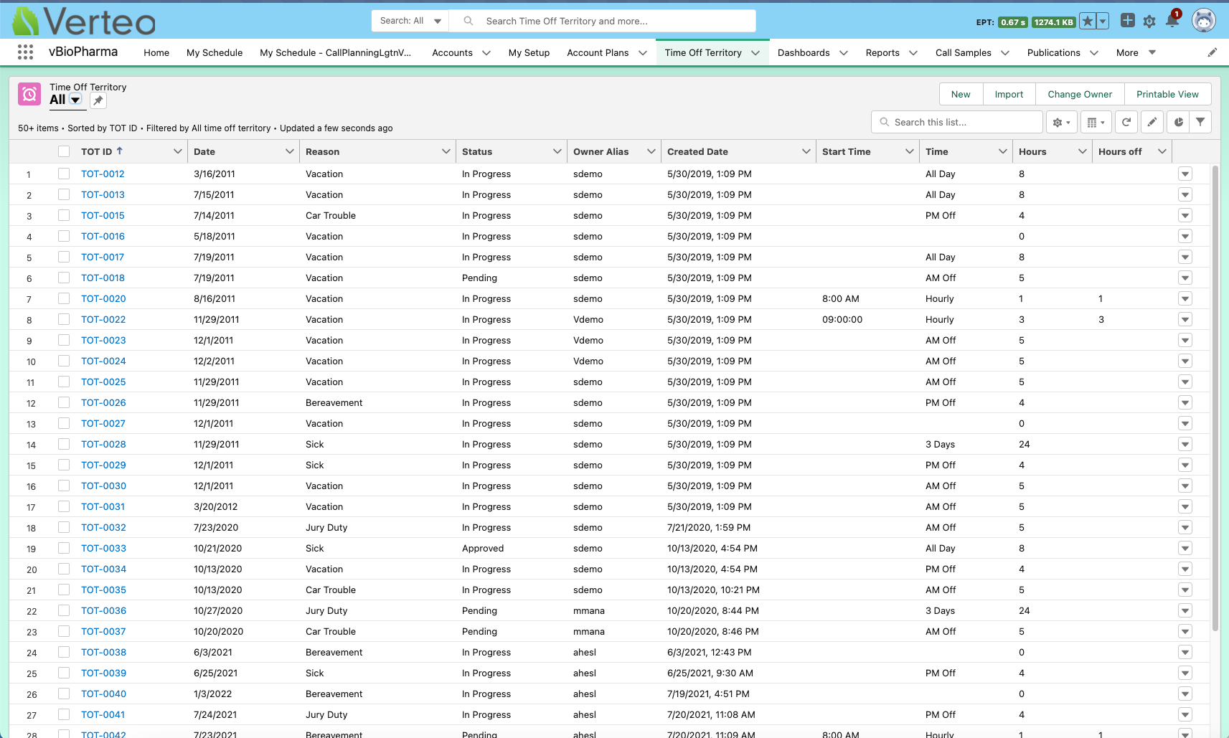Select the checkbox for row TOT-0022
Viewport: 1229px width, 738px height.
[x=64, y=319]
